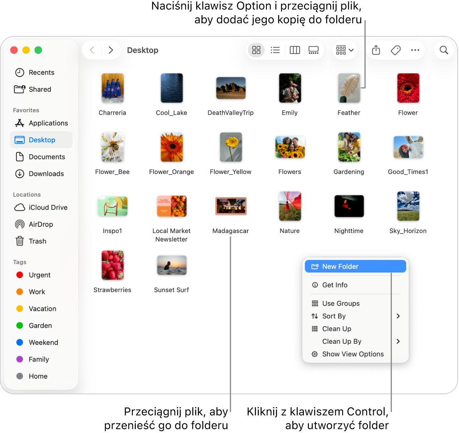Select the Madagascar file thumbnail

tap(230, 206)
